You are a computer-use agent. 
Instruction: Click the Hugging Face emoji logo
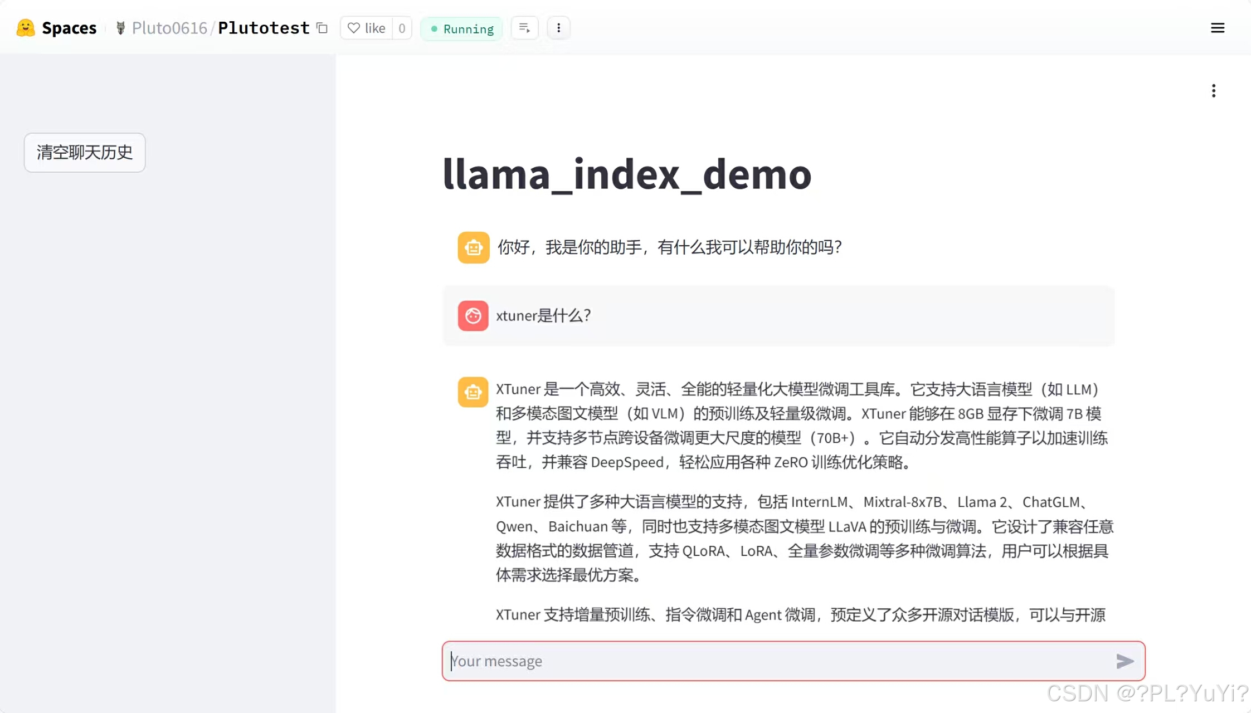point(25,27)
